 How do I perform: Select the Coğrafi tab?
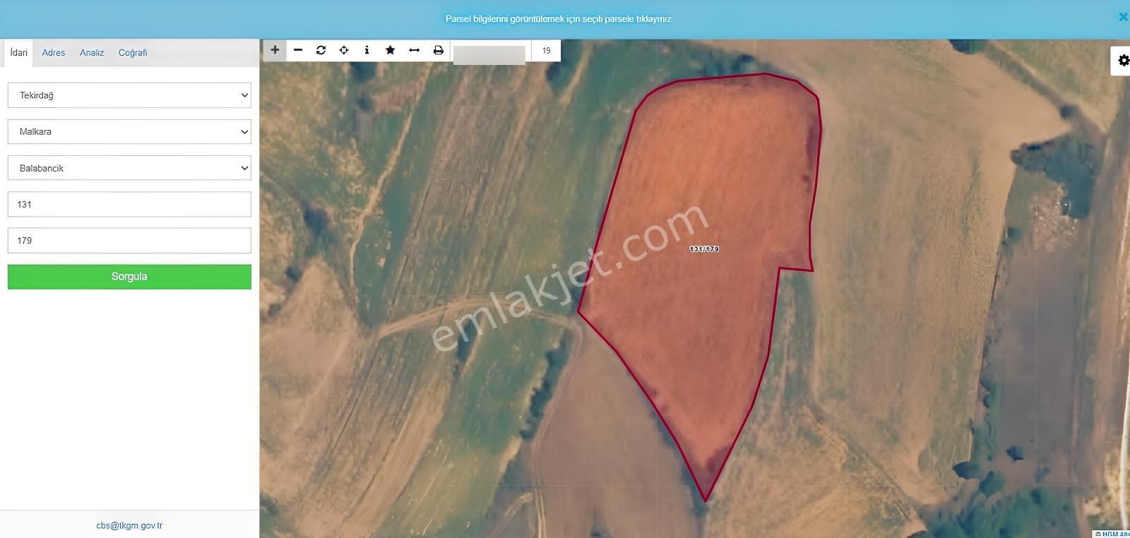(x=133, y=53)
